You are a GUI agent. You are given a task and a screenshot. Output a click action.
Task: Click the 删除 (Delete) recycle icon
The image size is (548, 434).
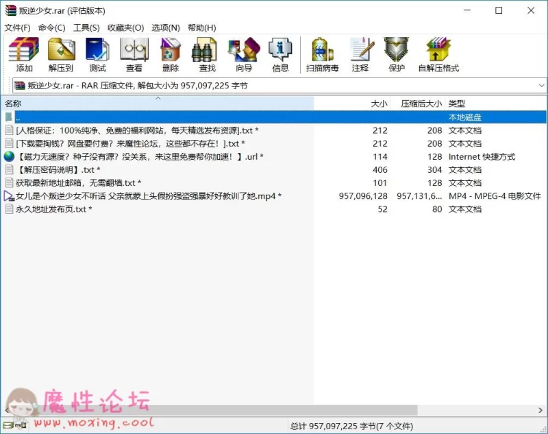coord(171,49)
